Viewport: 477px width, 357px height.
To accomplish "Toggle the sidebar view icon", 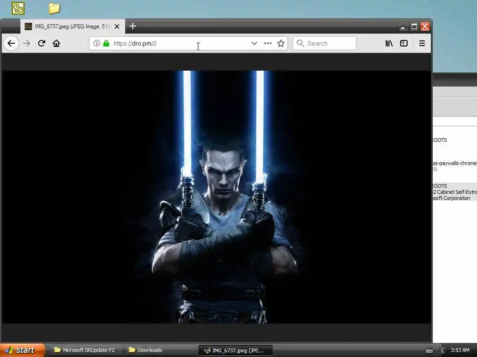I will click(404, 43).
